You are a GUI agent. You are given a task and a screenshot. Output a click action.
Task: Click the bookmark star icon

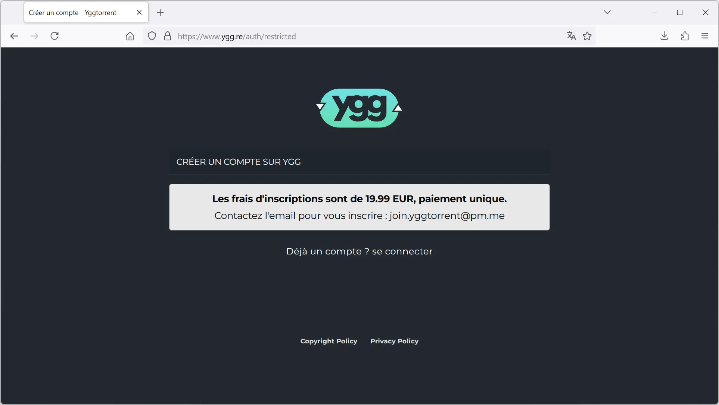pyautogui.click(x=588, y=35)
